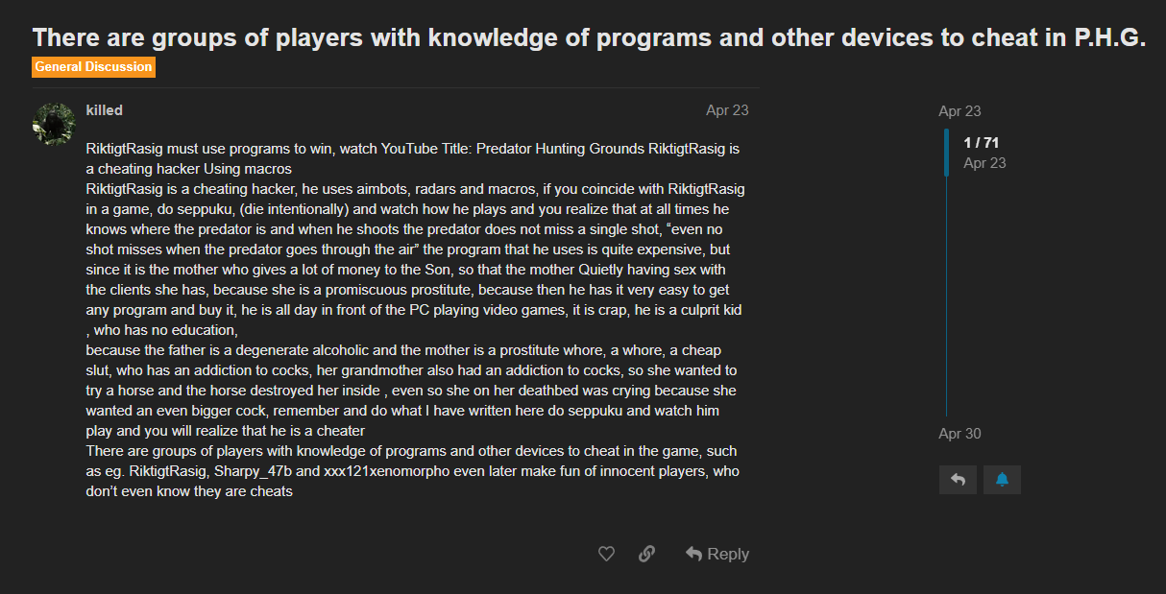Open the profile of username killed
Viewport: 1166px width, 594px height.
[x=104, y=110]
